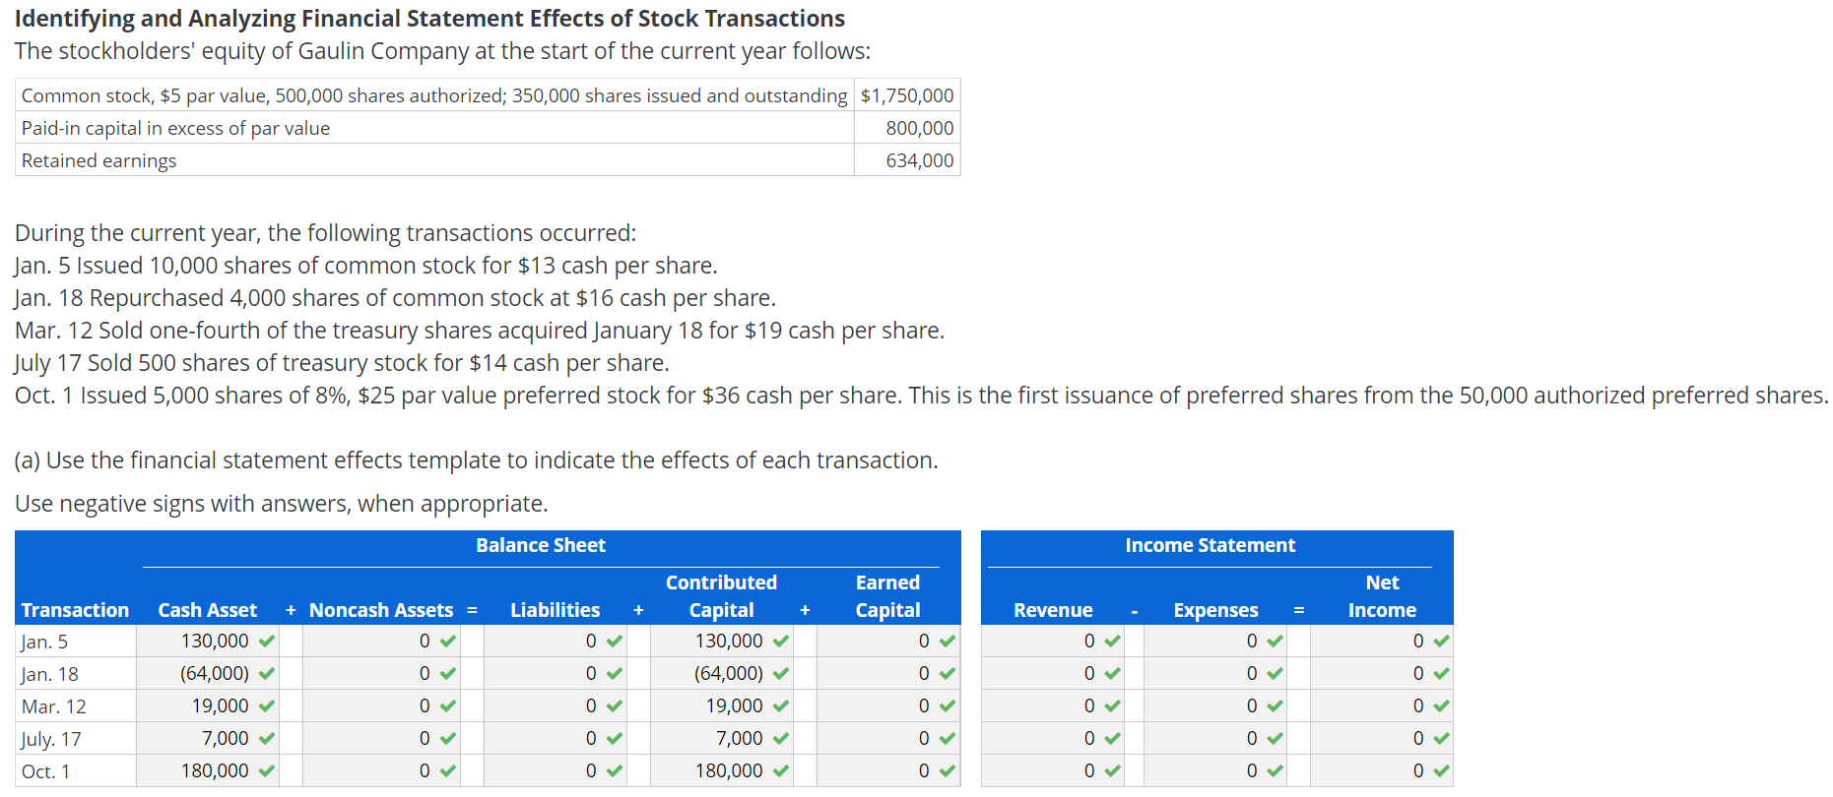The height and width of the screenshot is (797, 1833).
Task: Click the Jan. 18 Noncash Assets field
Action: (381, 673)
